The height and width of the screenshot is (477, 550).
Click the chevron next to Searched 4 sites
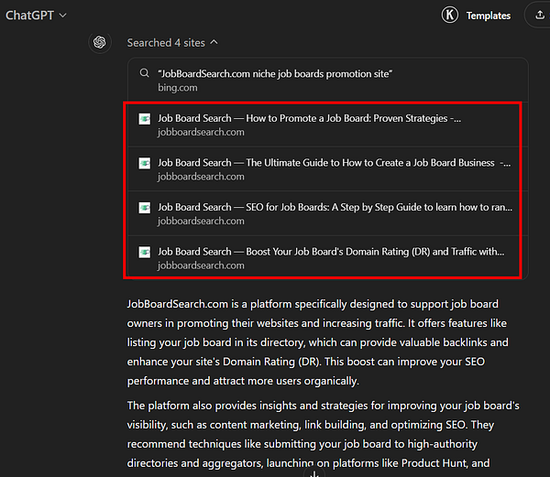[214, 42]
